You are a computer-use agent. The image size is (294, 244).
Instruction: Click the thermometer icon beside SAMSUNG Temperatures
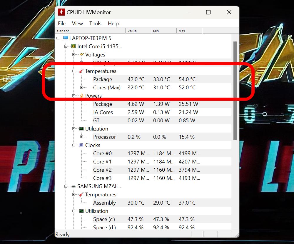pos(81,195)
